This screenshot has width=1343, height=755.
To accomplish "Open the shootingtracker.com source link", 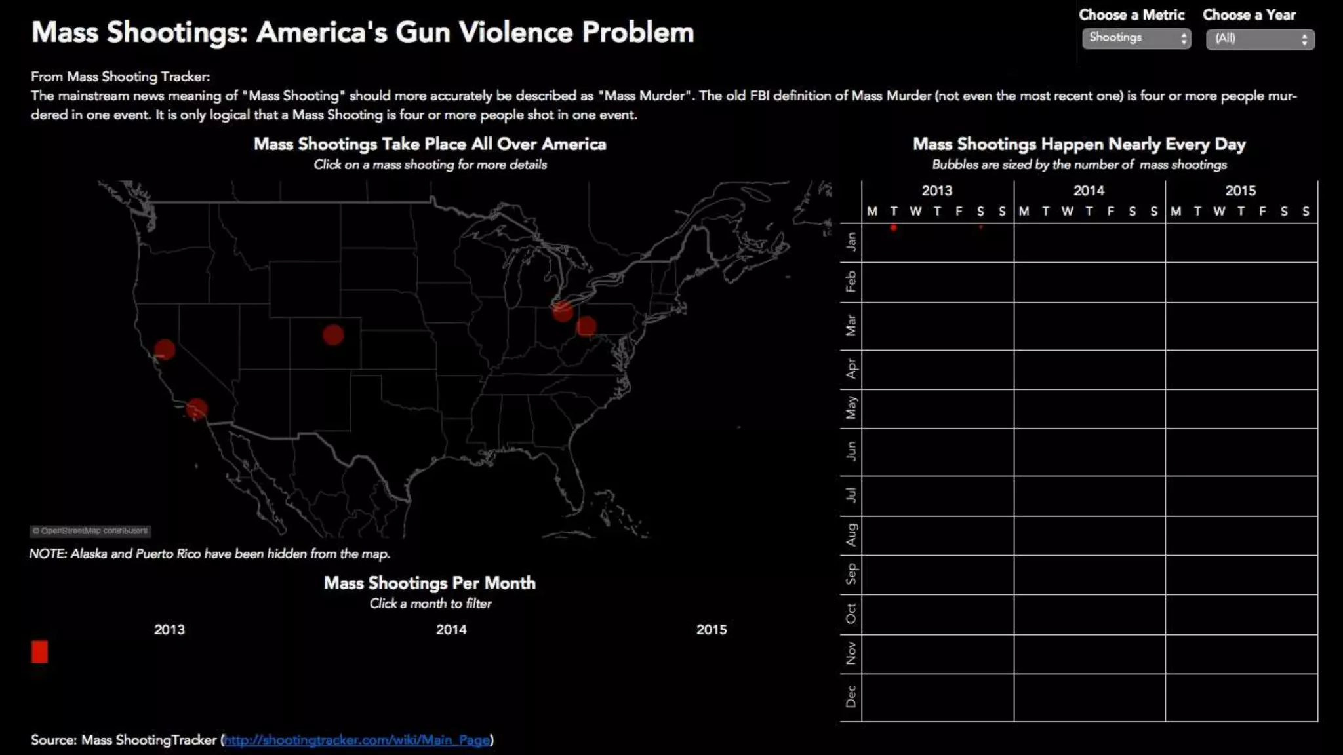I will click(x=357, y=740).
